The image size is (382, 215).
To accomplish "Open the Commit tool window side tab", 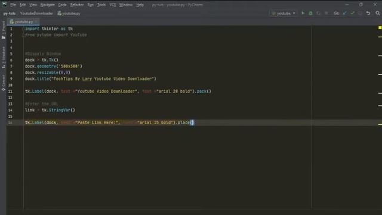I will (3, 82).
